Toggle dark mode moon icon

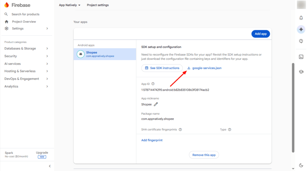301,165
